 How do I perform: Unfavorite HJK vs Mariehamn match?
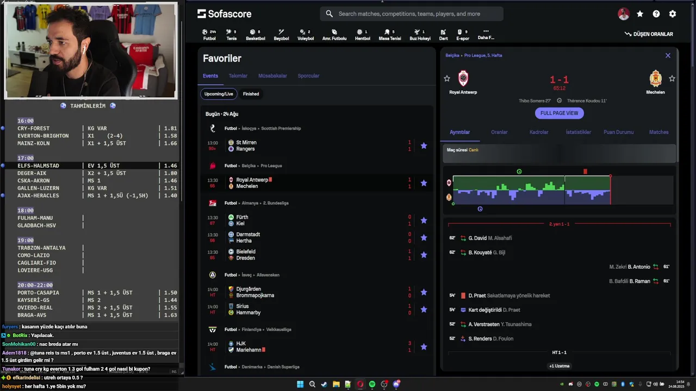point(424,347)
